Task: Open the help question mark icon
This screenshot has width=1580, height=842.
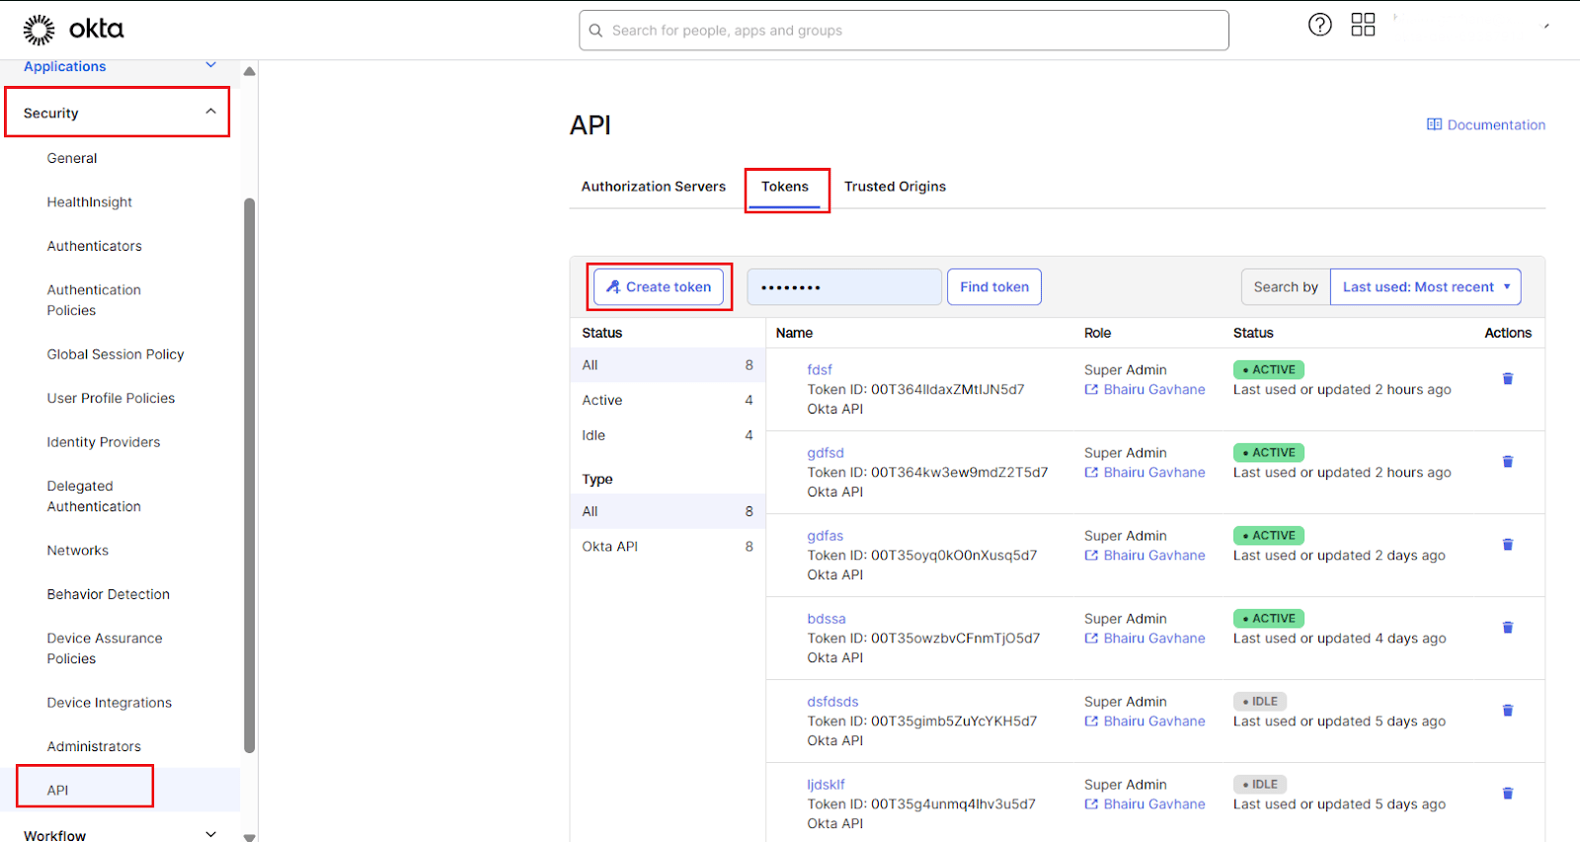Action: point(1319,25)
